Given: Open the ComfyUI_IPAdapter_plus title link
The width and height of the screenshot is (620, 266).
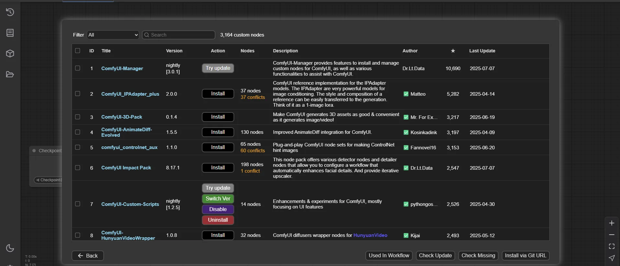Looking at the screenshot, I should point(130,94).
